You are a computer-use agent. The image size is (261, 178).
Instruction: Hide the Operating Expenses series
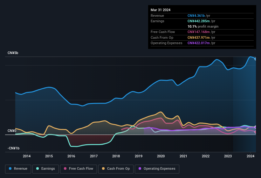coord(157,169)
